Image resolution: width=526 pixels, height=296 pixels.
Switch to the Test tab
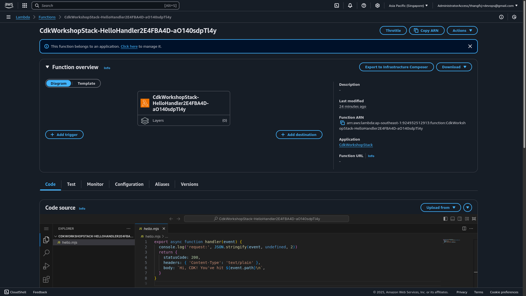(71, 184)
